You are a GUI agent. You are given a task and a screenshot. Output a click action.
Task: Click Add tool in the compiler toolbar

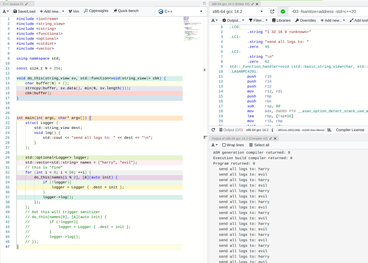(359, 20)
